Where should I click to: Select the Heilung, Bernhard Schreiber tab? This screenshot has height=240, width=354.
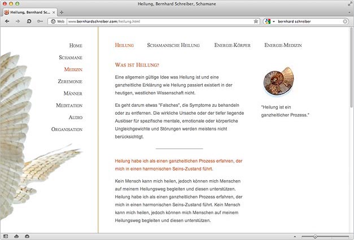(30, 12)
